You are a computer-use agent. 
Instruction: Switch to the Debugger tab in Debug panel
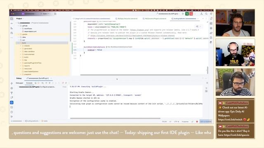(x=19, y=83)
